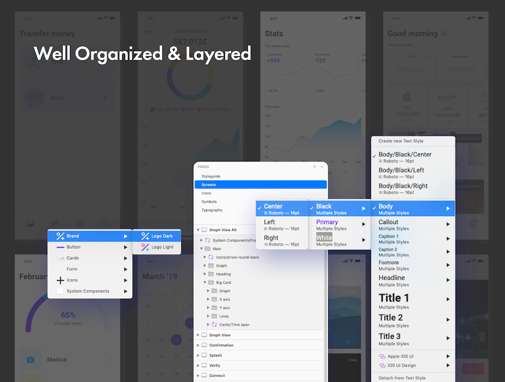This screenshot has width=505, height=382.
Task: Select the checked Center alignment style
Action: [282, 209]
